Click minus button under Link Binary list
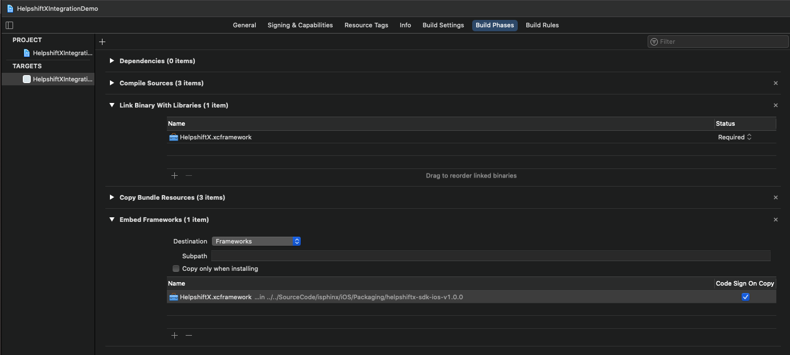This screenshot has width=790, height=355. click(x=189, y=176)
